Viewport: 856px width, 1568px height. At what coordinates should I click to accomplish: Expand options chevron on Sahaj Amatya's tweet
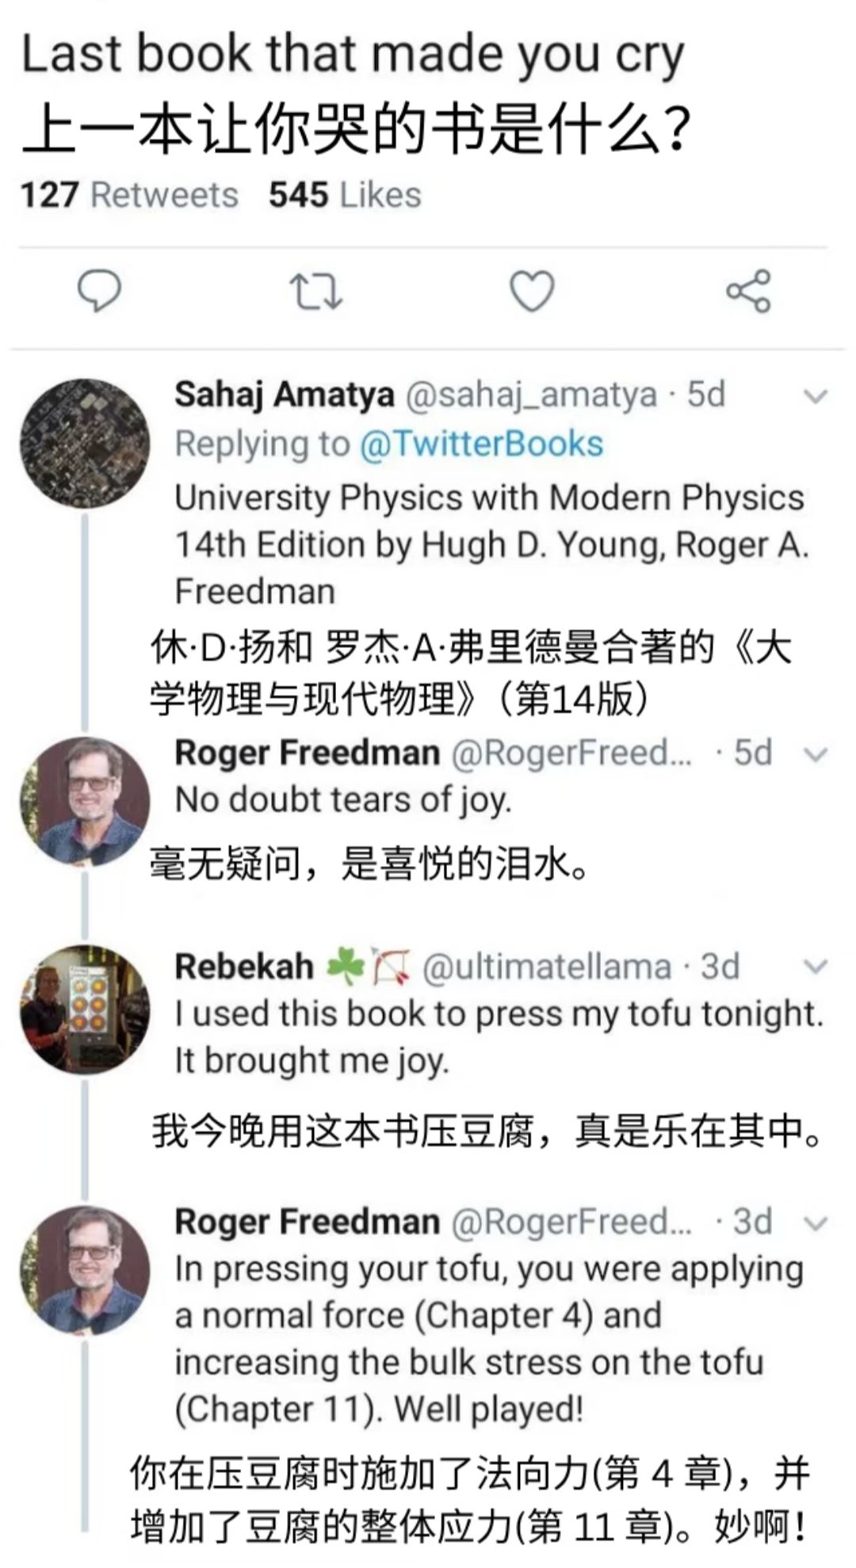pyautogui.click(x=816, y=395)
